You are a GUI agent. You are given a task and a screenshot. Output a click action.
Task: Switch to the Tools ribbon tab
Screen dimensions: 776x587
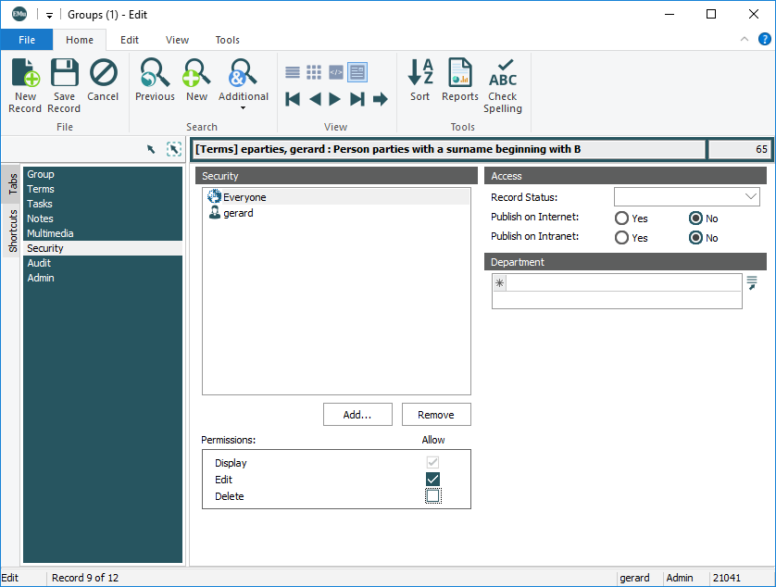(x=227, y=40)
